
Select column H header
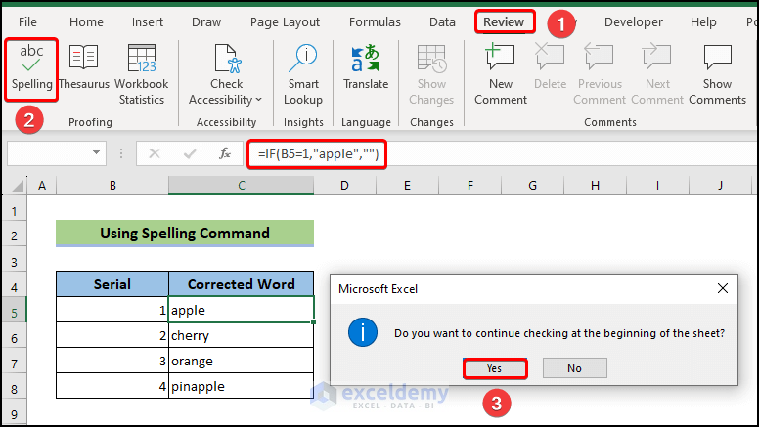(595, 186)
